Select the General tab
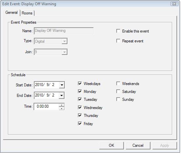The image size is (181, 154). (x=11, y=12)
